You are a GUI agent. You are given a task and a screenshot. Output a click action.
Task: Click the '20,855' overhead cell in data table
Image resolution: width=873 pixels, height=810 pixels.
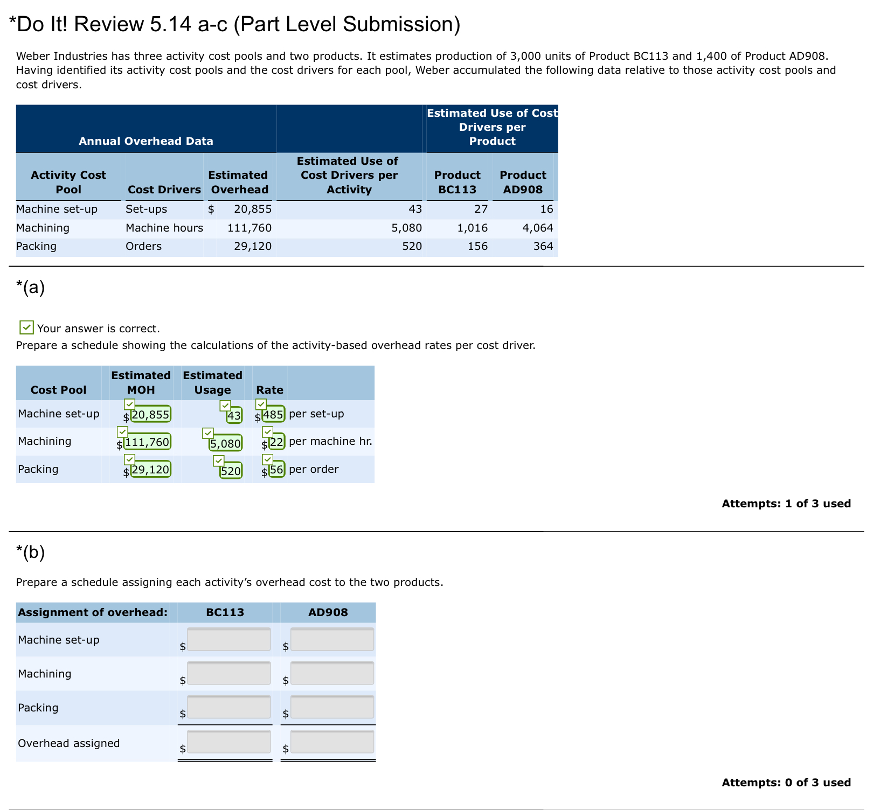pyautogui.click(x=252, y=209)
